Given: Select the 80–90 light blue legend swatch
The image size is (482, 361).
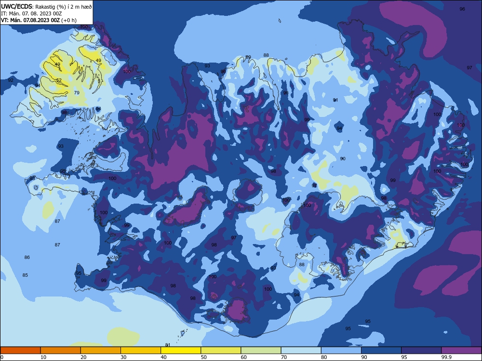Looking at the screenshot, I should pyautogui.click(x=341, y=350).
